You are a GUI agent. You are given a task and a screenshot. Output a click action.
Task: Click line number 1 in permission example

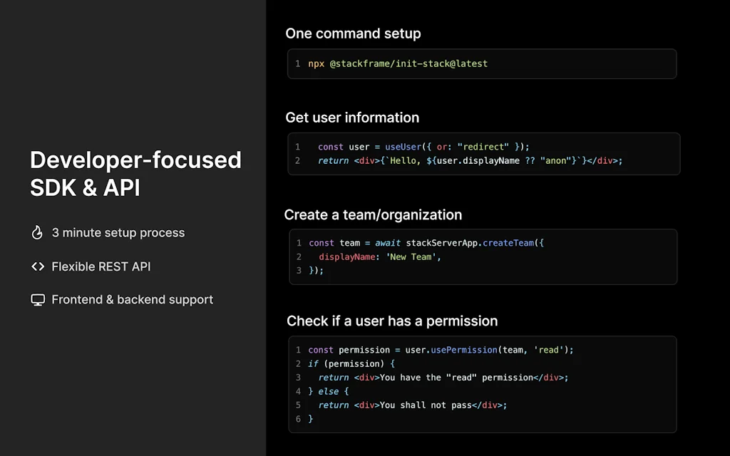pos(298,350)
